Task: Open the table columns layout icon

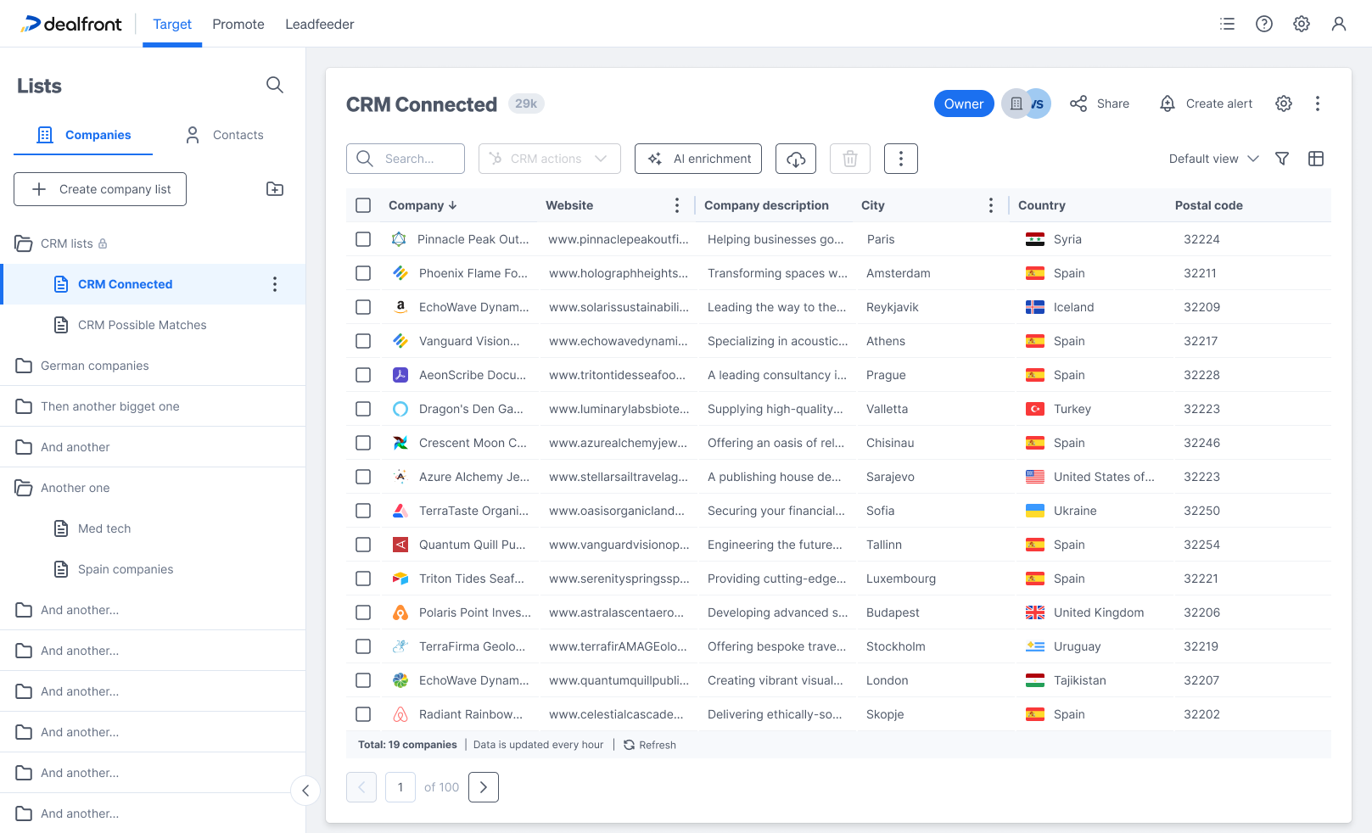Action: click(1316, 159)
